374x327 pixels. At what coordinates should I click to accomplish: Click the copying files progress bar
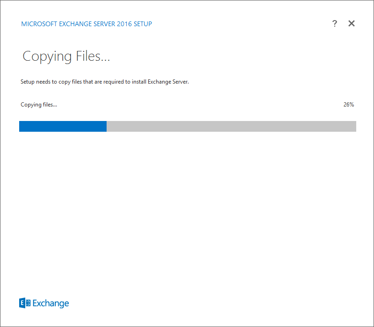point(187,126)
